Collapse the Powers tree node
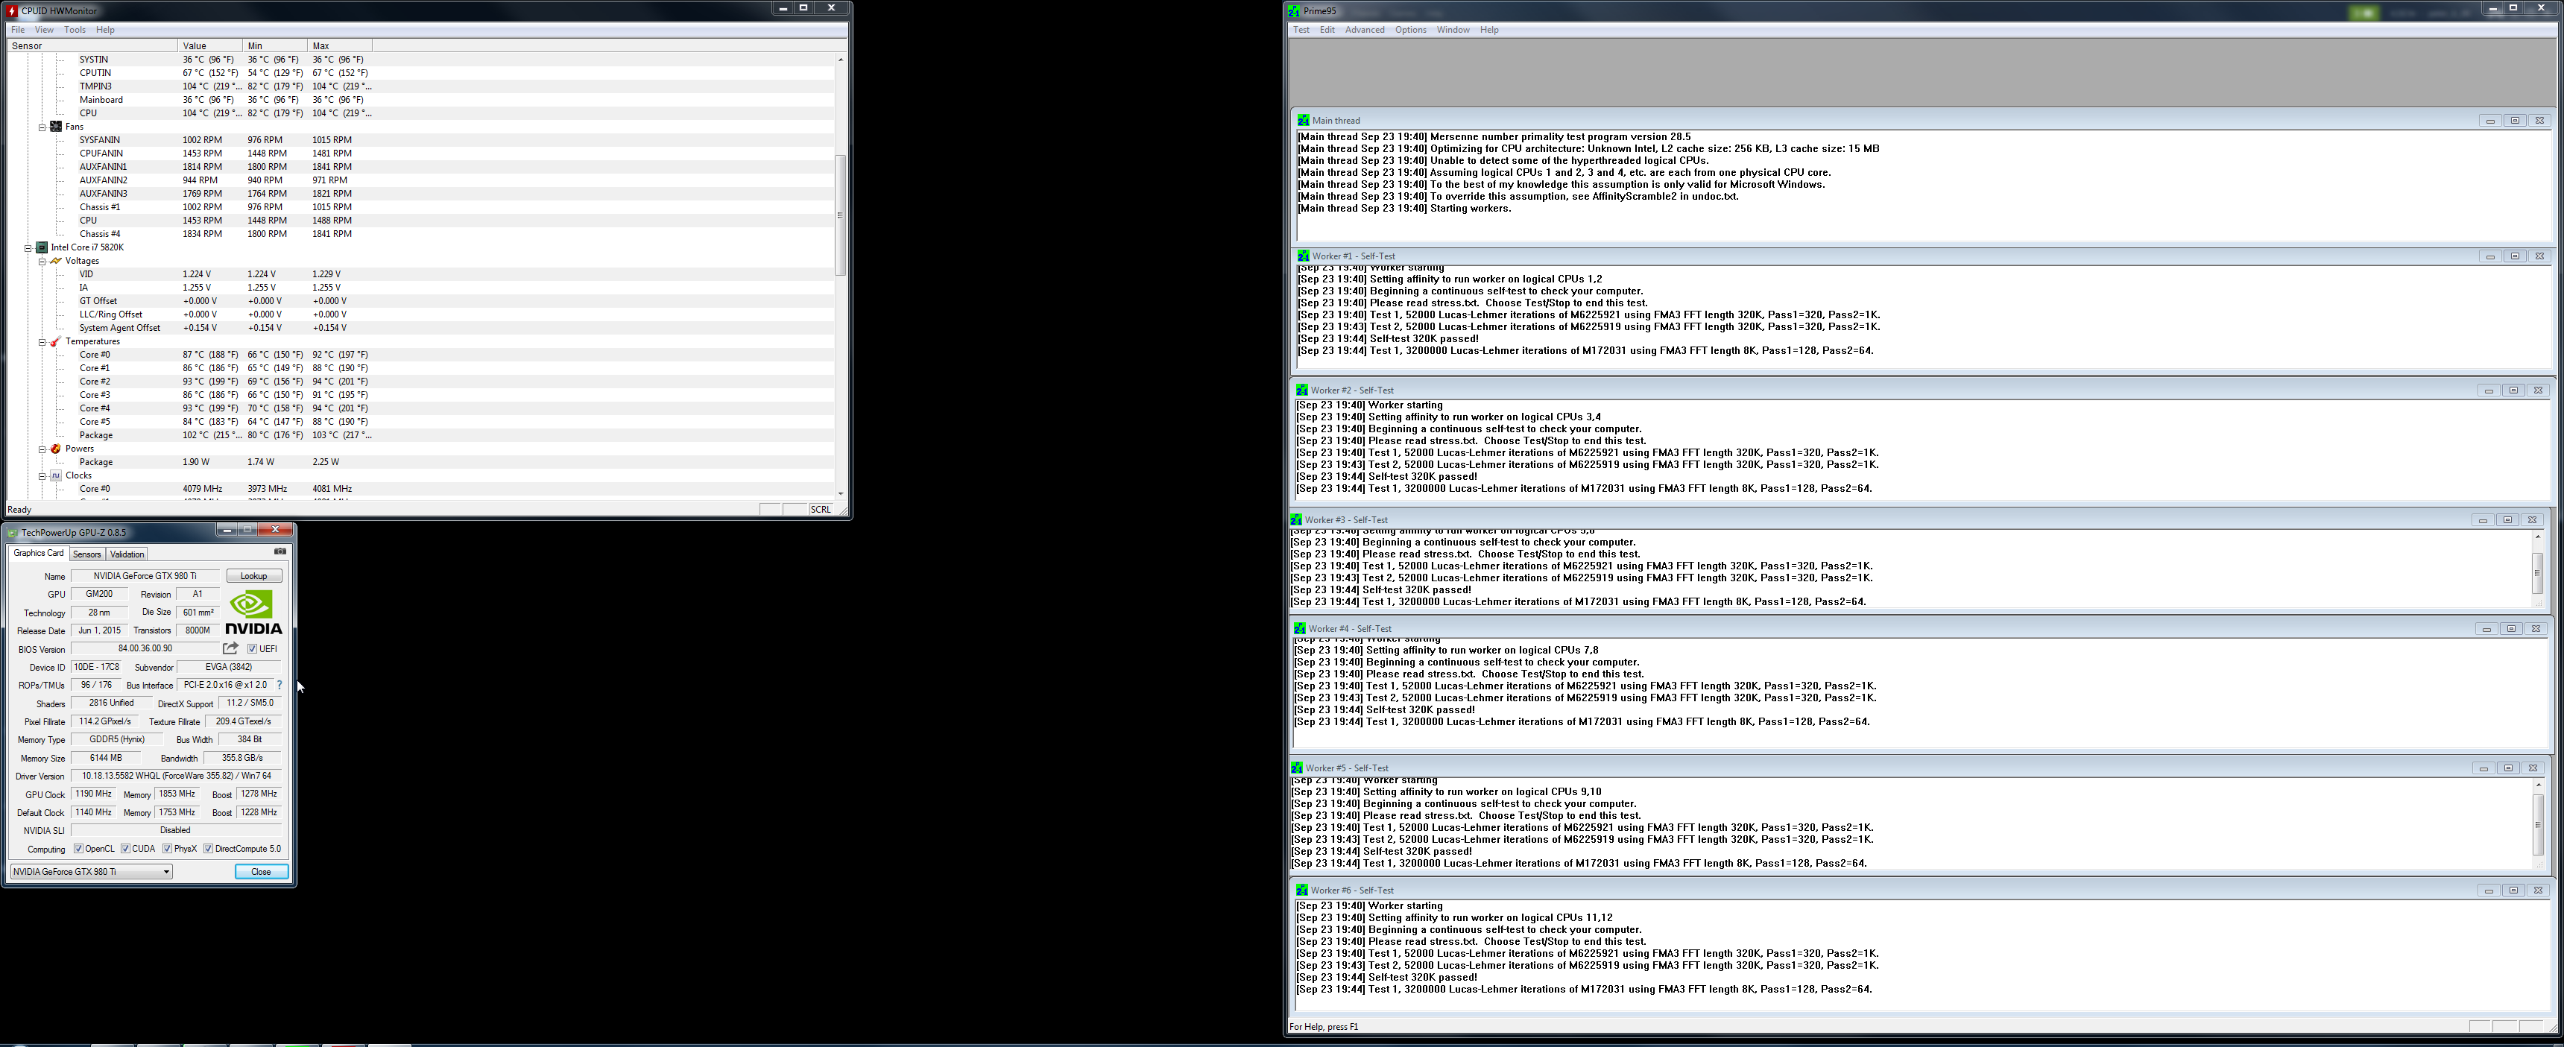Viewport: 2564px width, 1047px height. pos(42,450)
